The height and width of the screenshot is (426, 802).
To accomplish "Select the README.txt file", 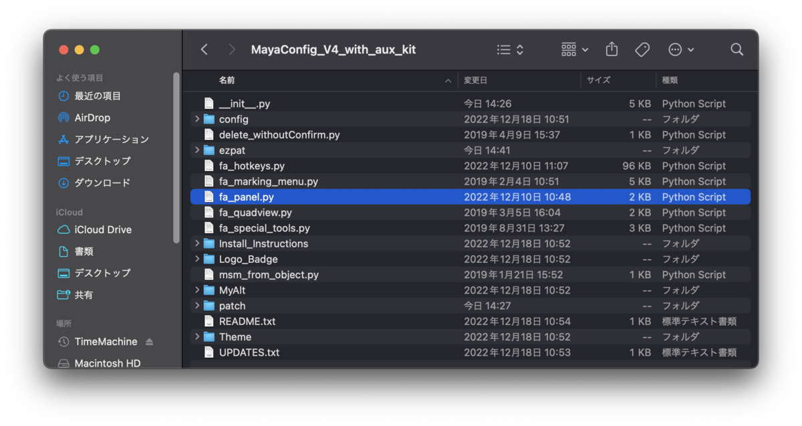I will (x=247, y=322).
